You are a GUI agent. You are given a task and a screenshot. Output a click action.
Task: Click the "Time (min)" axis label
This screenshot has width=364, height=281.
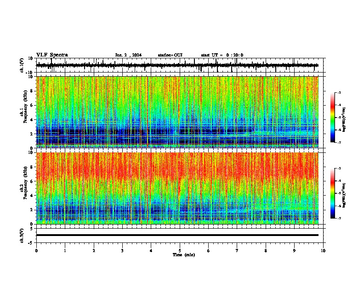click(x=184, y=255)
